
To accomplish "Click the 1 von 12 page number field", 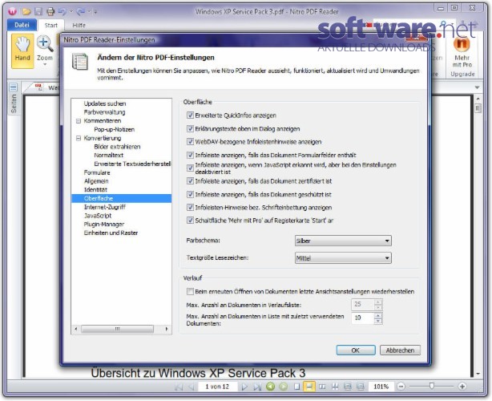I will tap(217, 387).
